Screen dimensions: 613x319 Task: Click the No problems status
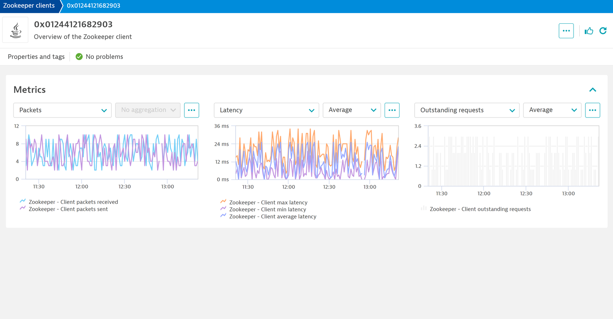point(99,57)
